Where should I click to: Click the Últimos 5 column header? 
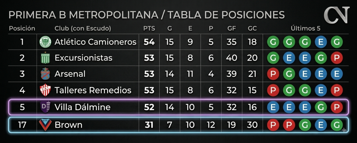(x=305, y=29)
